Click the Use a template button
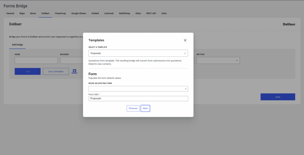This screenshot has width=304, height=155. pos(56,71)
